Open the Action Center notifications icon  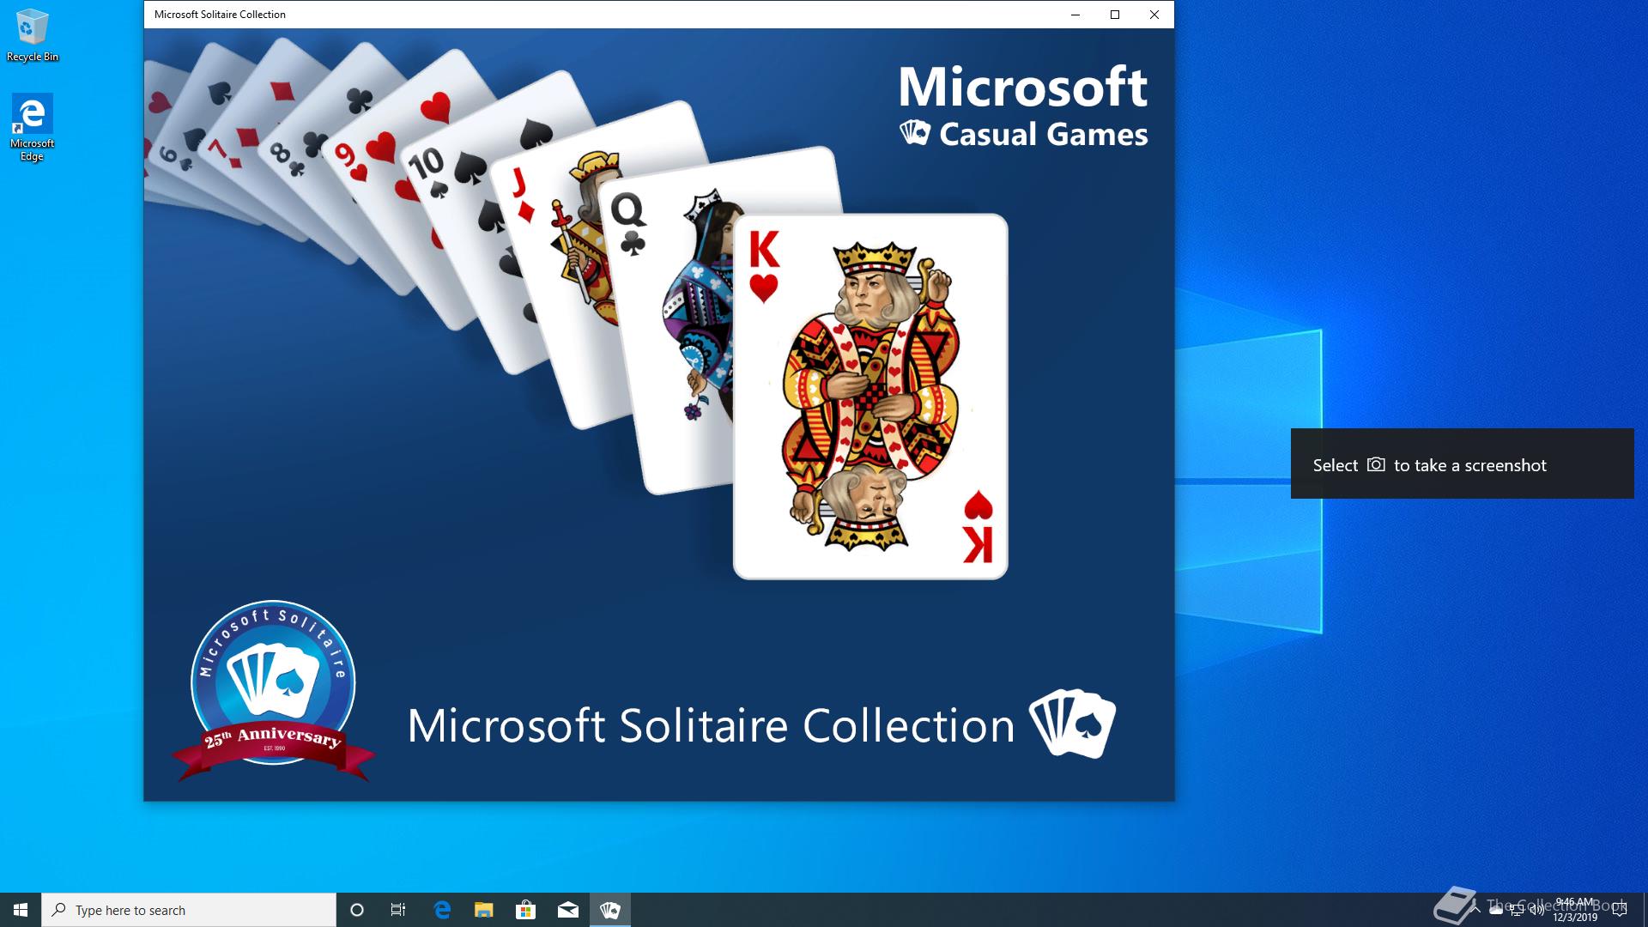pos(1620,910)
